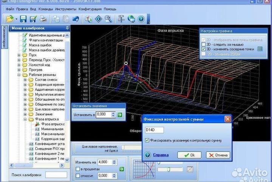
Task: Toggle 'Фиксировать указанную контрольную сумму' checkbox
Action: [x=148, y=140]
